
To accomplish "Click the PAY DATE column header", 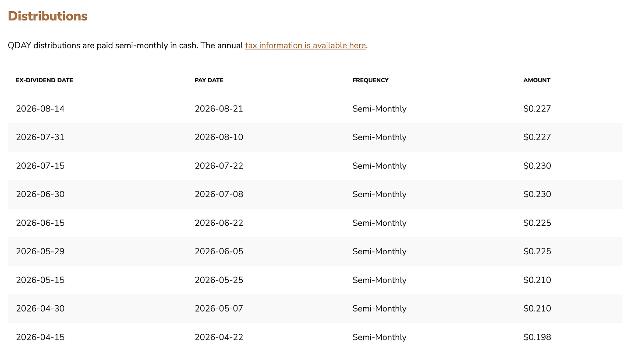I will 209,80.
